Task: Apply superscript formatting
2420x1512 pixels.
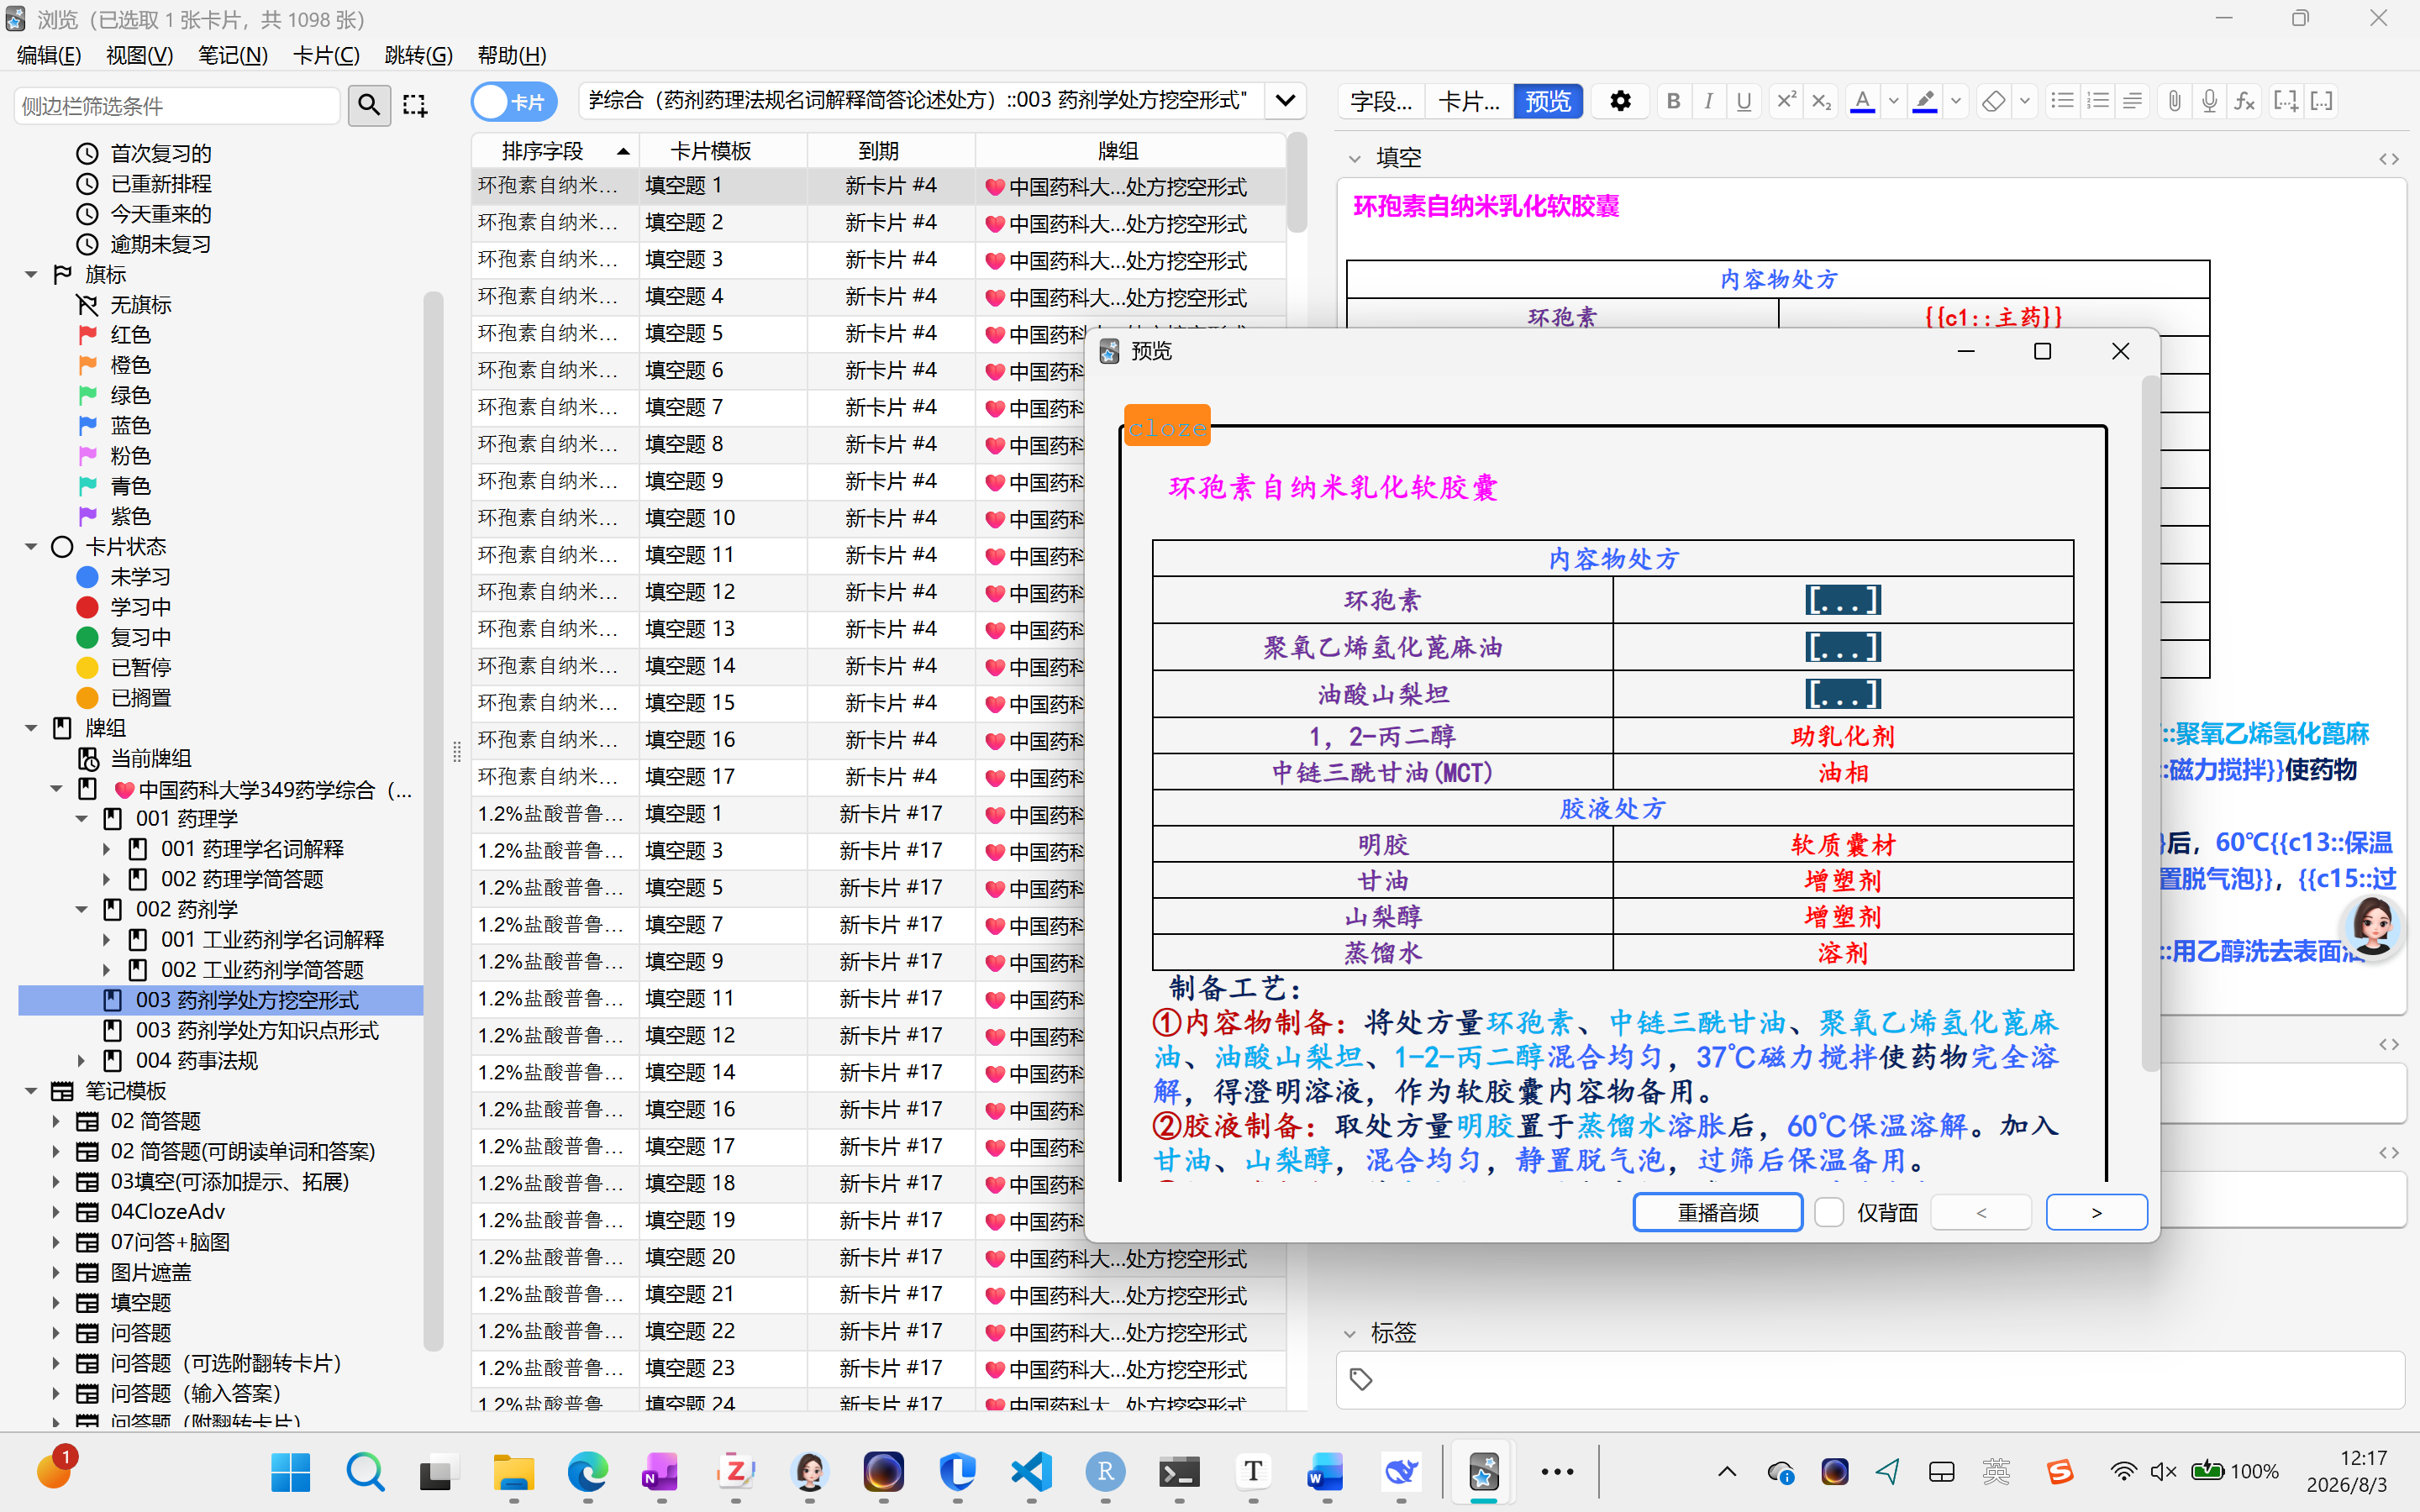Action: [x=1785, y=101]
